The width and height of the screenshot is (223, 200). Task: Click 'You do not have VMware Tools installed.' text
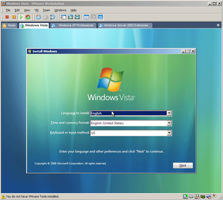pos(32,196)
